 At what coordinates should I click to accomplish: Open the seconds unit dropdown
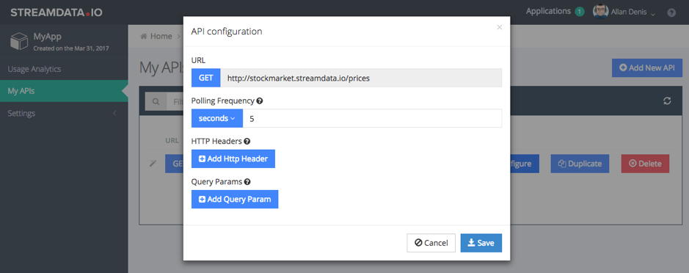click(x=217, y=118)
